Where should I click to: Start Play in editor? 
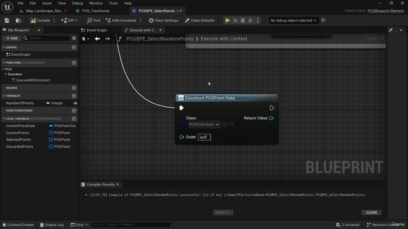228,20
